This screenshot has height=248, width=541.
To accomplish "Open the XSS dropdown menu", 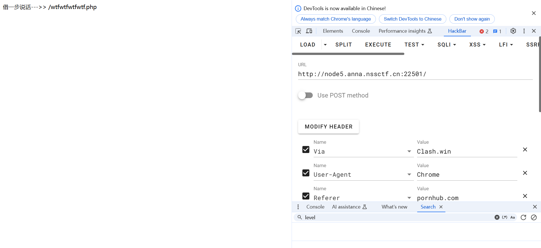I will click(477, 45).
